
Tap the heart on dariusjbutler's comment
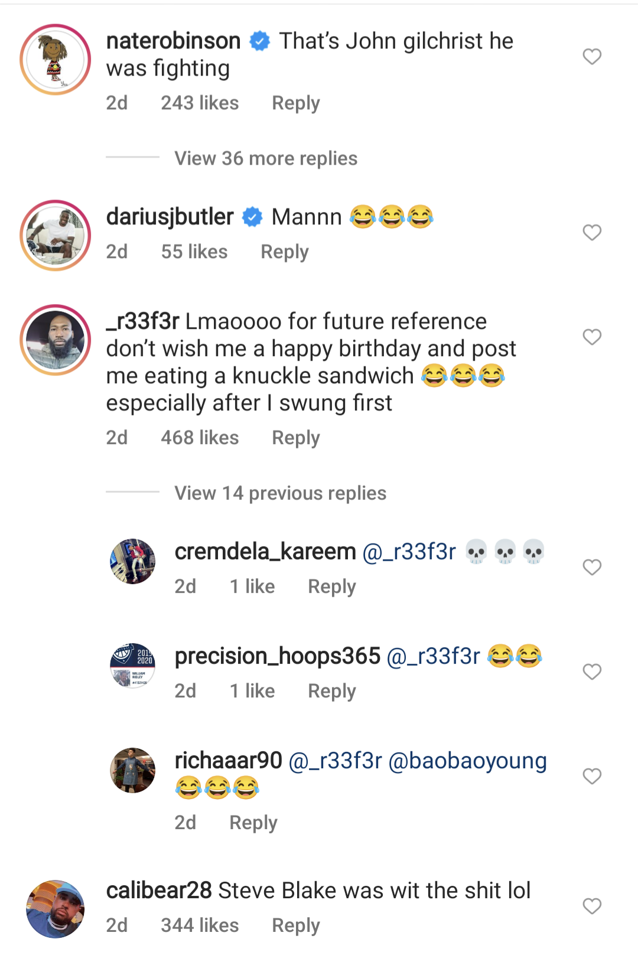click(x=592, y=233)
